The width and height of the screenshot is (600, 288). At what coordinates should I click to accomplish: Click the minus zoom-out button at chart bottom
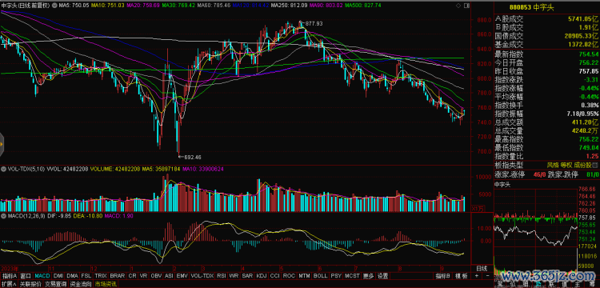tap(487, 276)
